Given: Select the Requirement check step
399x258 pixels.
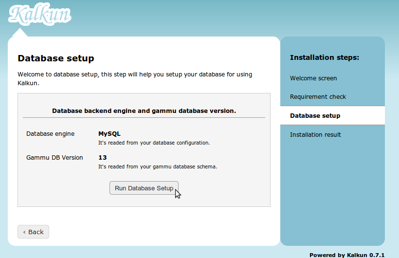Looking at the screenshot, I should point(318,97).
